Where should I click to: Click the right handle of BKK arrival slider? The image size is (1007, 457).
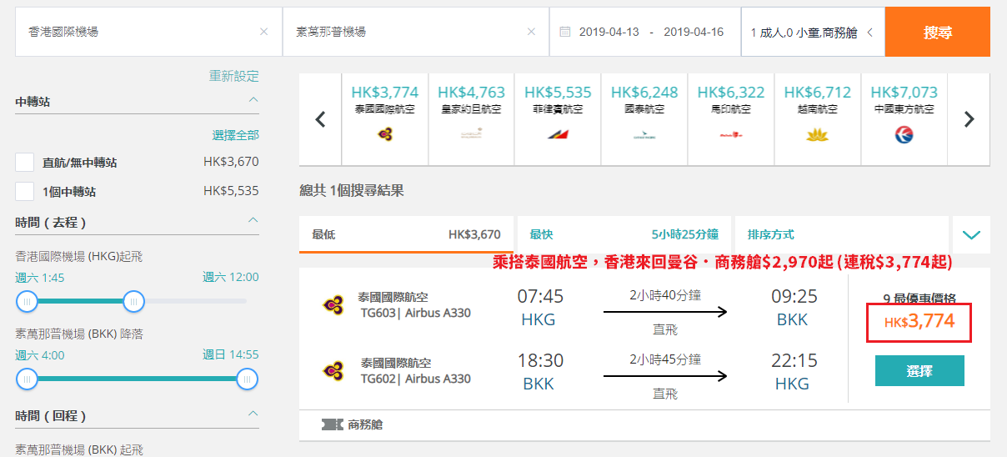pos(246,379)
